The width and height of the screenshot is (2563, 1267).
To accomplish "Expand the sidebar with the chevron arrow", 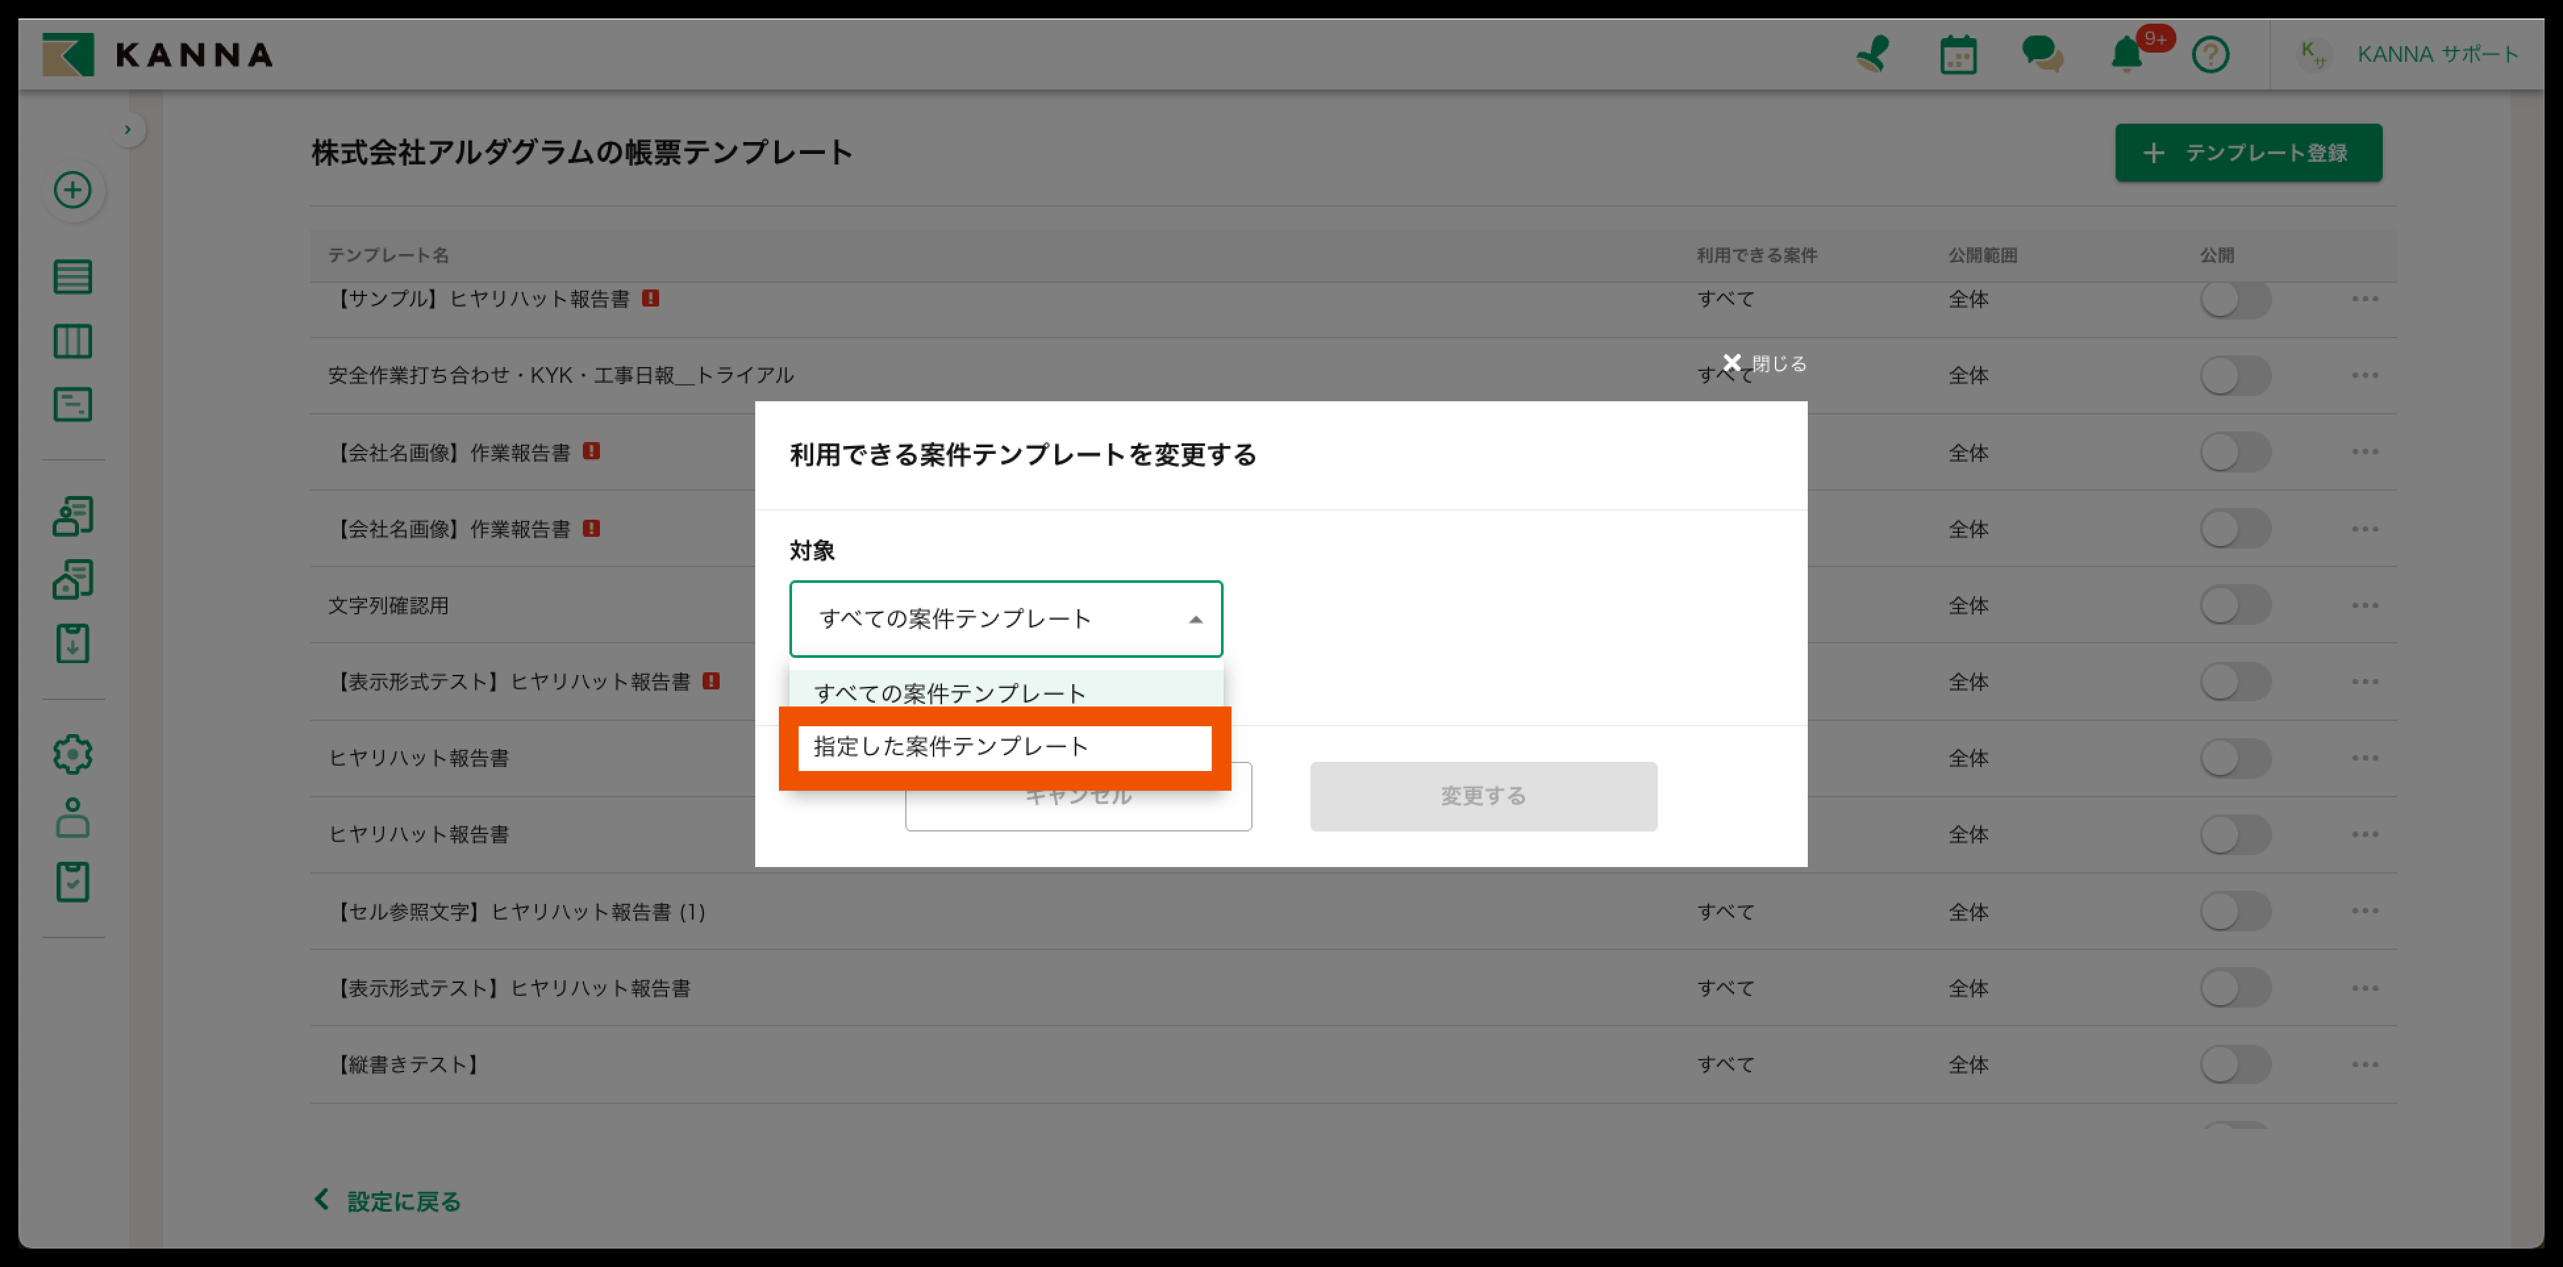I will (x=128, y=130).
